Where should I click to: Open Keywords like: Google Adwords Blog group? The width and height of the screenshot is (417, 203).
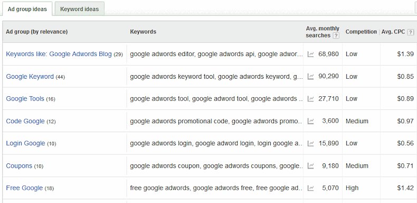(x=59, y=54)
